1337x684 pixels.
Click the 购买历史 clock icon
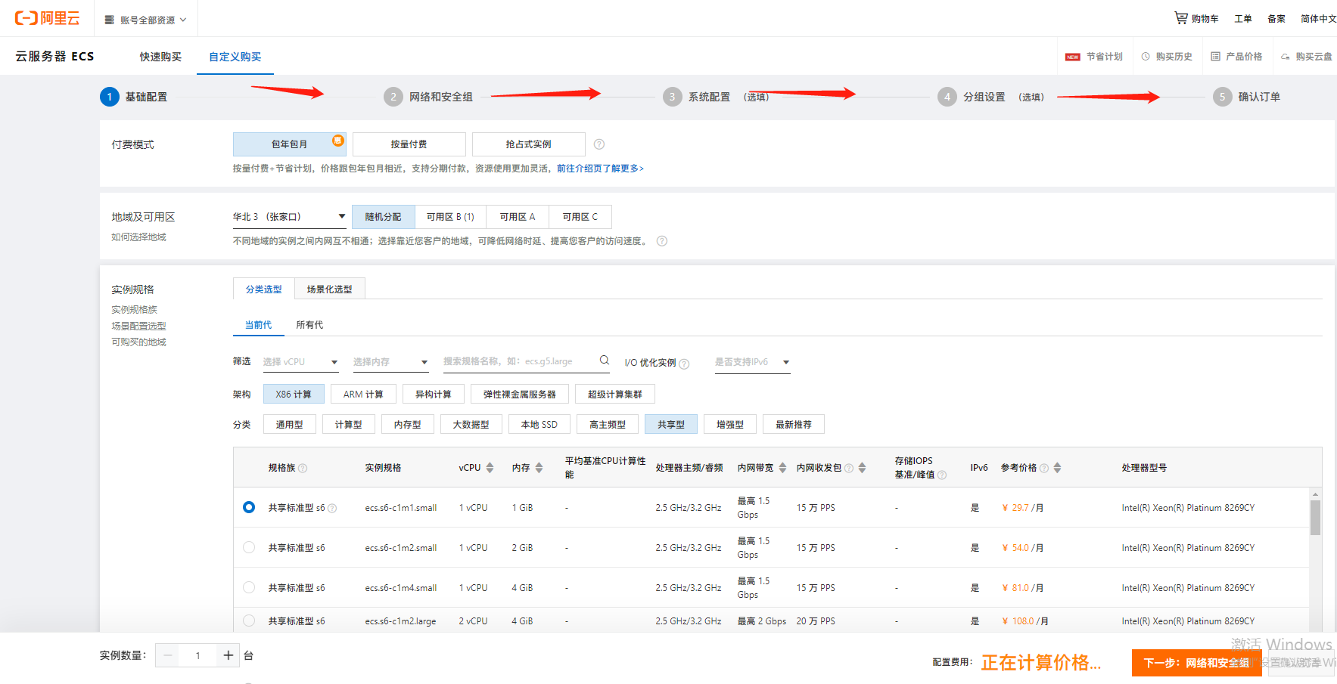click(1146, 57)
